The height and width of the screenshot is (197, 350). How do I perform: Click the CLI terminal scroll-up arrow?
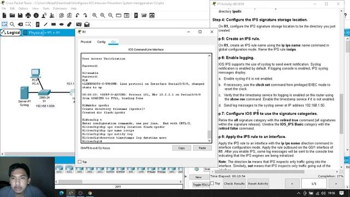tap(209, 56)
